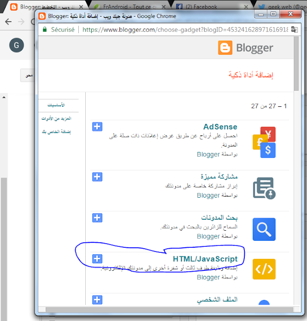Image resolution: width=307 pixels, height=321 pixels.
Task: Click Blogger author link under HTML/JavaScript
Action: pos(208,277)
